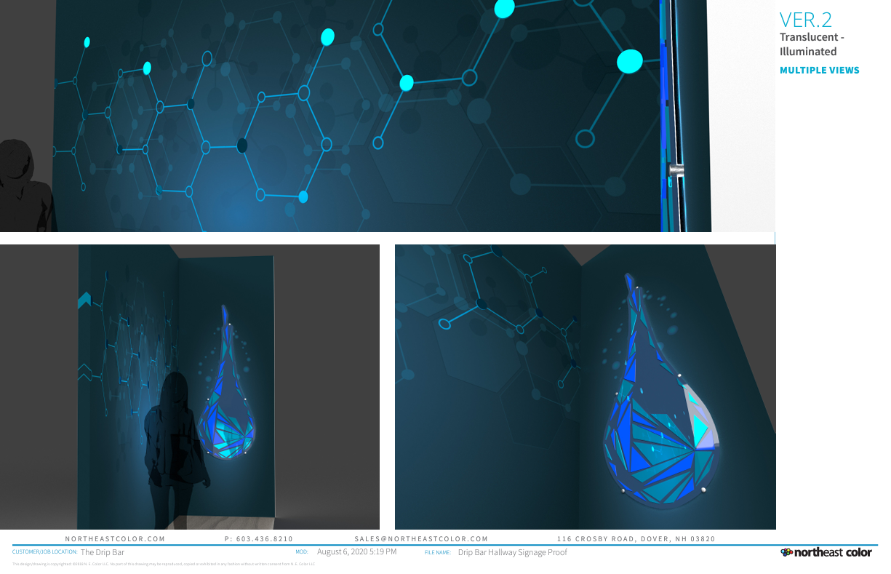Click The Drip Bar customer name
891x574 pixels.
[x=103, y=552]
